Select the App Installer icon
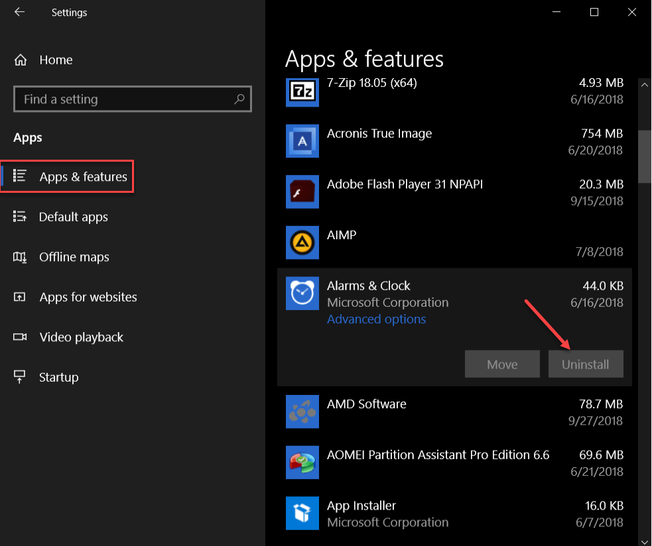Image resolution: width=652 pixels, height=546 pixels. (302, 513)
